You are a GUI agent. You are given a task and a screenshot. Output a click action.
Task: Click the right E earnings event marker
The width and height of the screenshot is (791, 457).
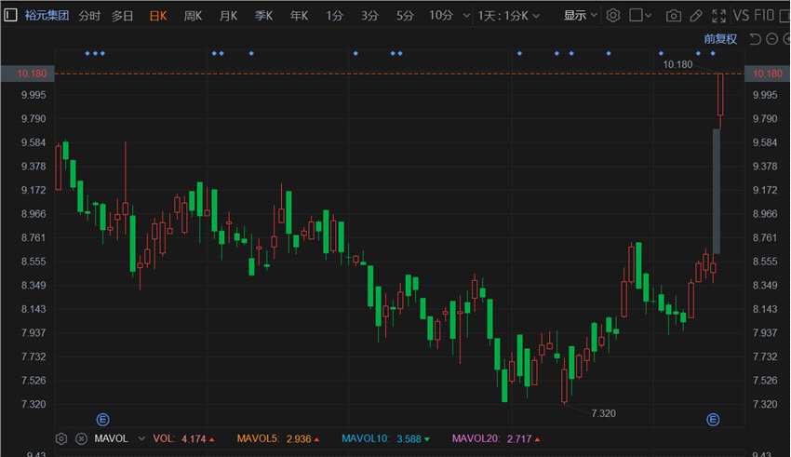713,419
